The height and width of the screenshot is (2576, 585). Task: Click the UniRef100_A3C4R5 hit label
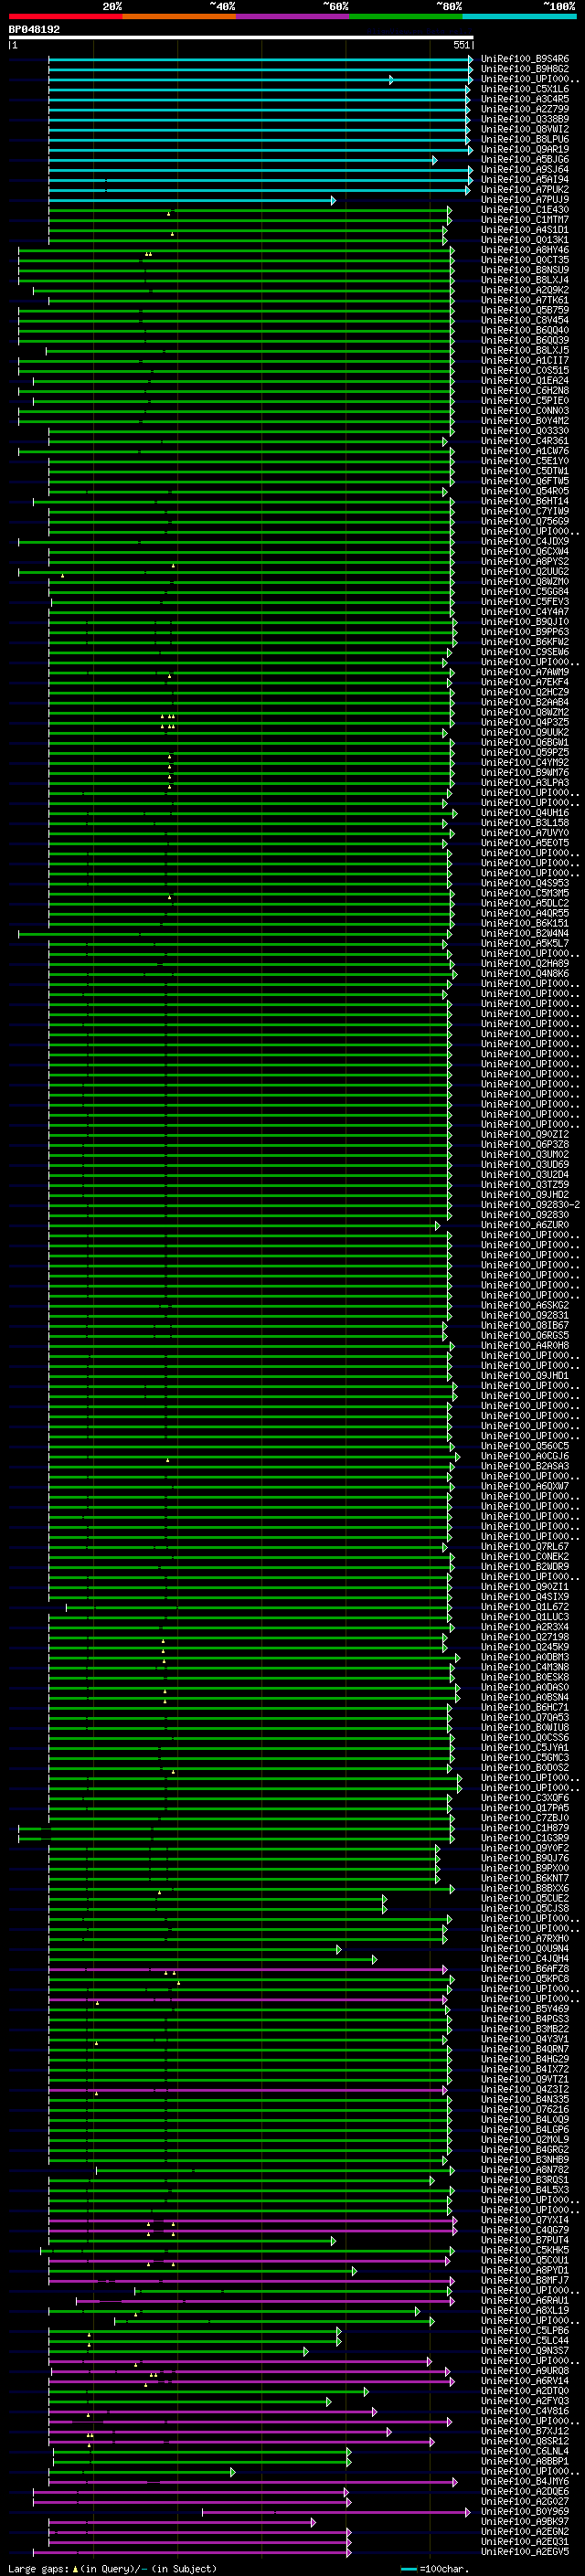[525, 99]
